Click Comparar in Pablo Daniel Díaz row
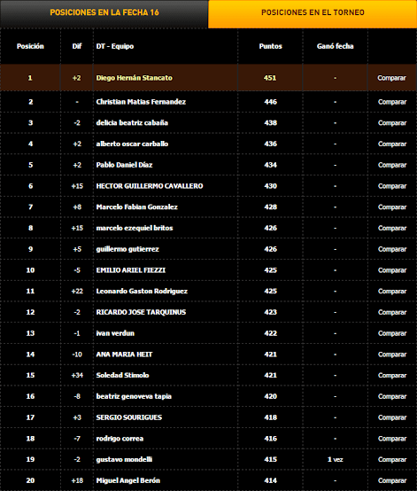This screenshot has height=491, width=417. point(392,165)
